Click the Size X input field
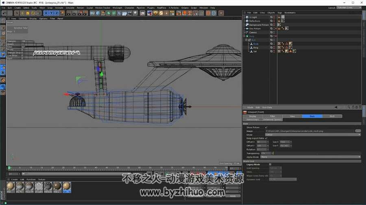Screen dimensions: 366x205 [285, 142]
